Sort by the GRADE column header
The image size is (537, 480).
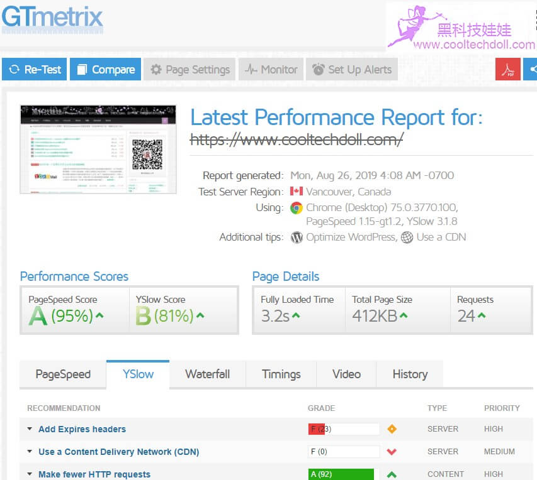point(321,408)
